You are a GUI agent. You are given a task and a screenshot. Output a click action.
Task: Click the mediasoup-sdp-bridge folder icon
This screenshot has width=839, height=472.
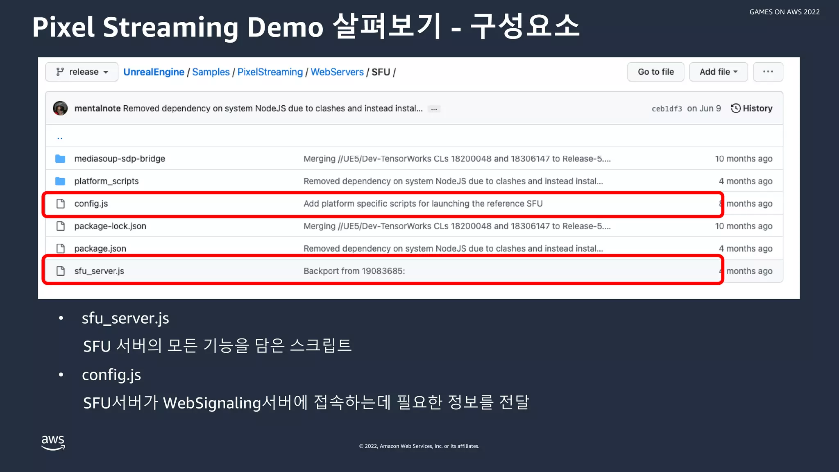[x=60, y=159]
